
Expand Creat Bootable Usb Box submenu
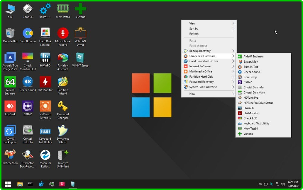[209, 61]
